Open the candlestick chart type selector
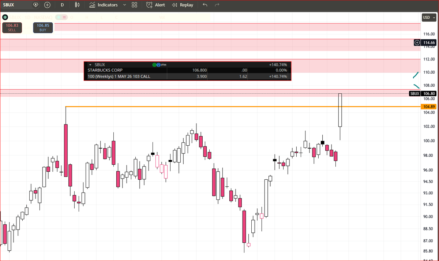The image size is (439, 261). coord(77,5)
